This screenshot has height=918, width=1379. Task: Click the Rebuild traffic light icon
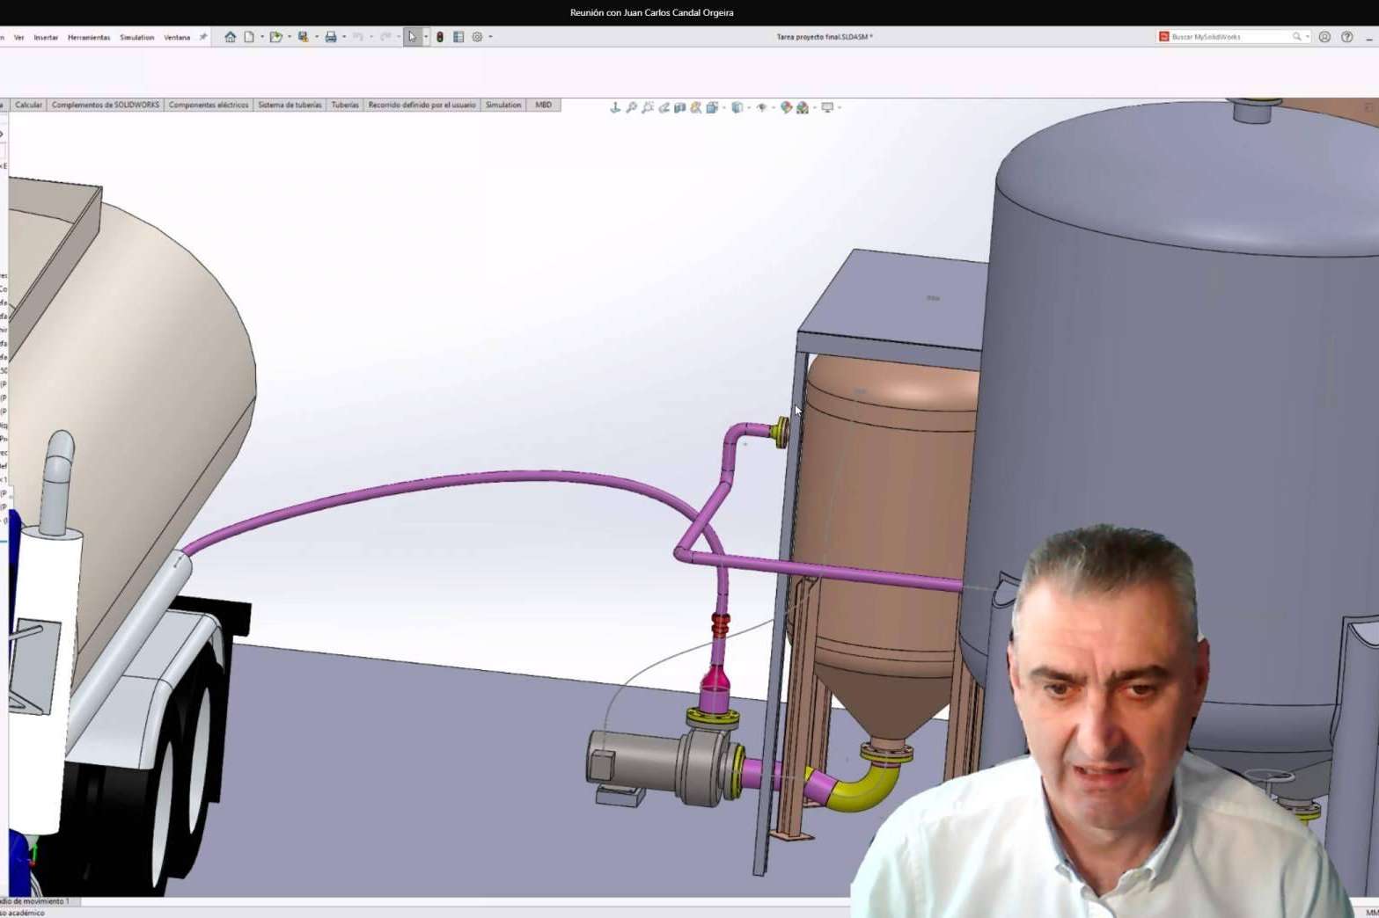(x=440, y=37)
